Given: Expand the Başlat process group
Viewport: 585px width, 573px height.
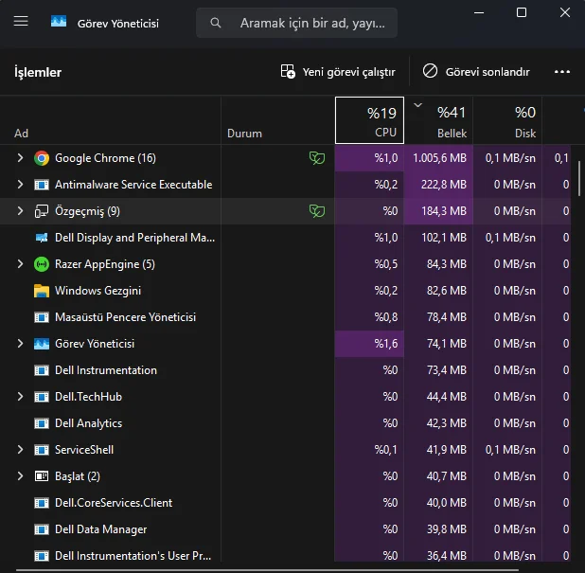Looking at the screenshot, I should point(20,476).
